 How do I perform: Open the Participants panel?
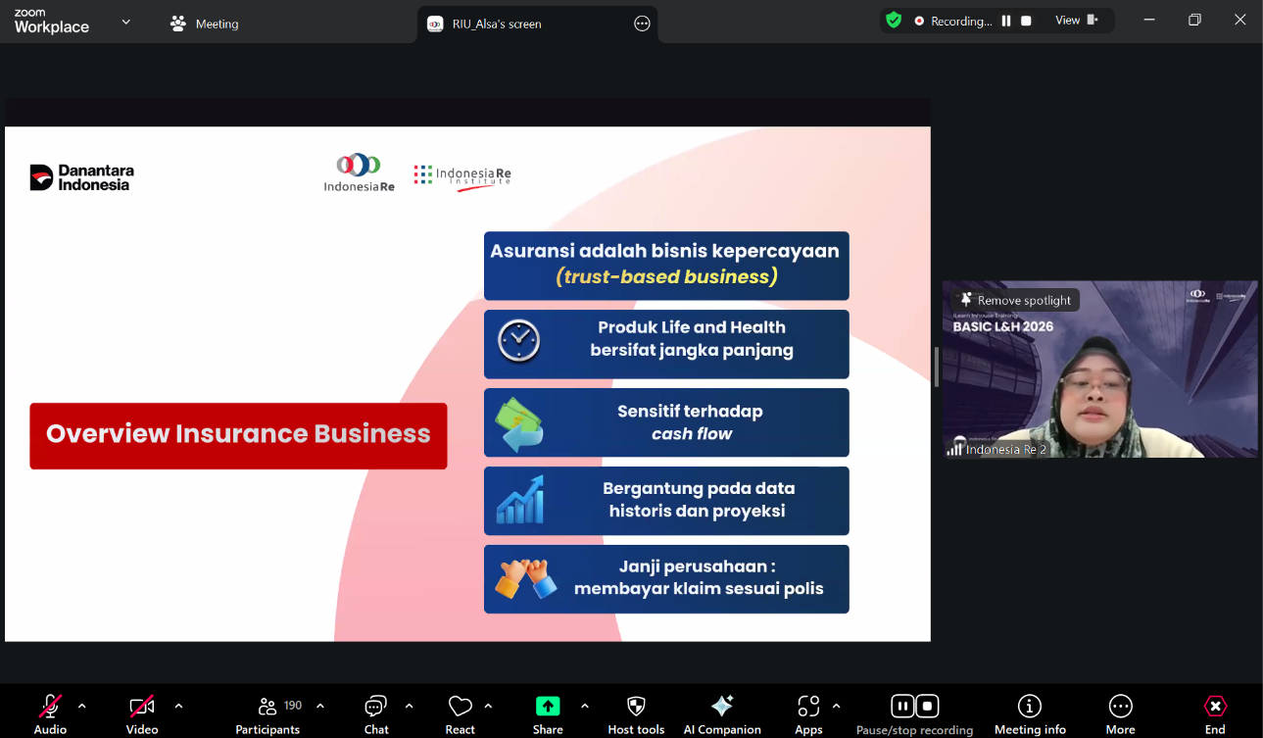[267, 707]
